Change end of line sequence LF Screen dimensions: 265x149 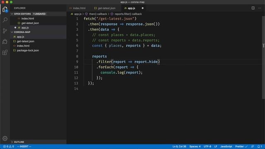[x=216, y=147]
